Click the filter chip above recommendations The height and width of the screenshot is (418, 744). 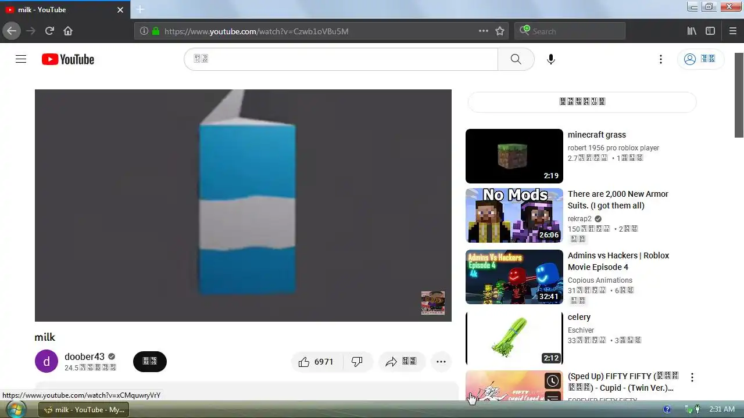(x=582, y=102)
